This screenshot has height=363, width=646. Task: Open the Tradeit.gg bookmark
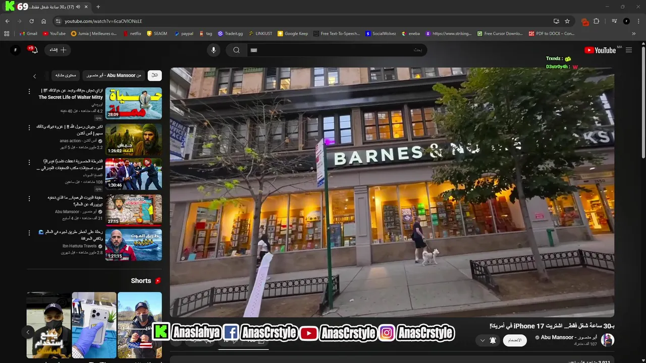click(x=230, y=34)
